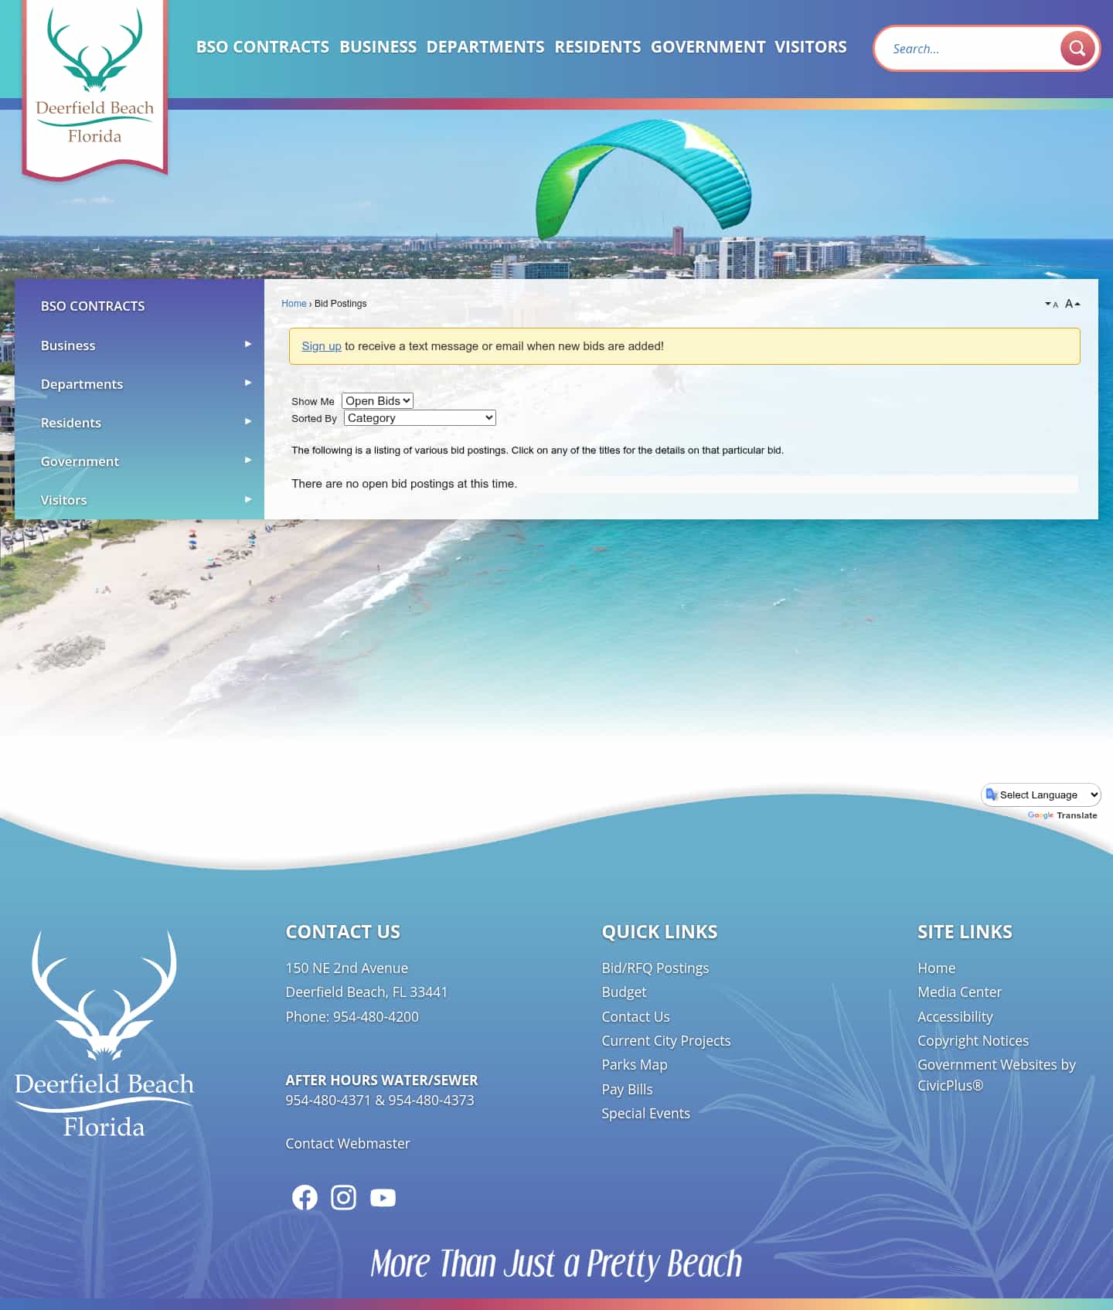Select Business in the sidebar
The width and height of the screenshot is (1113, 1310).
68,345
